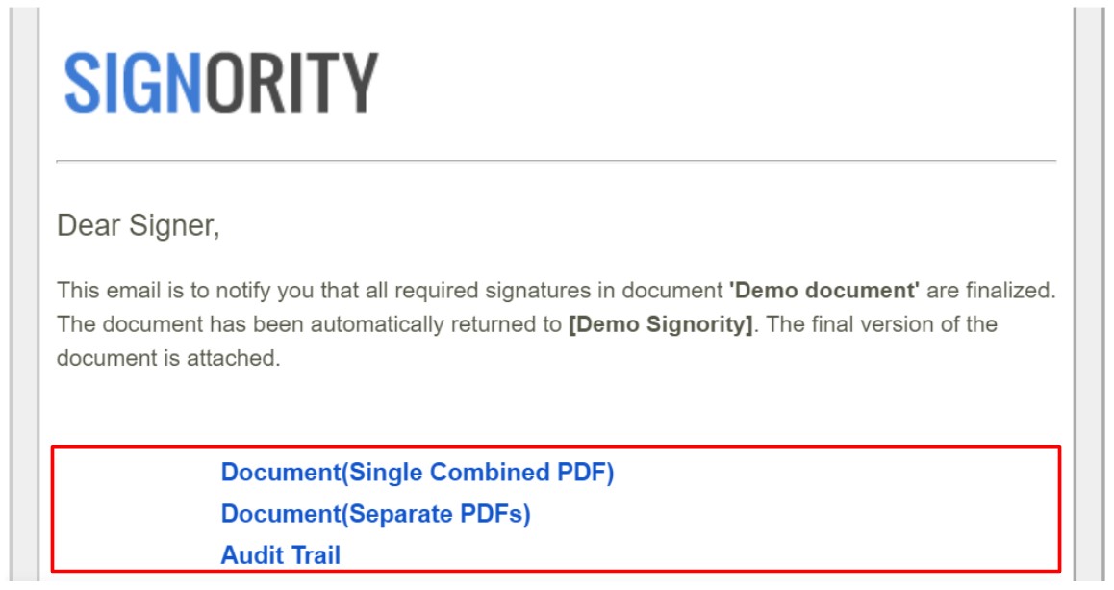Click the Signority logo
Screen dimensions: 1114x590
point(221,83)
